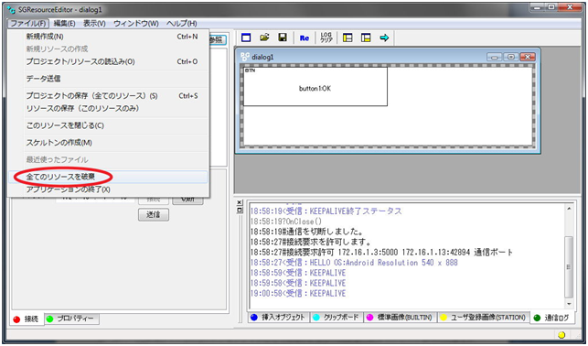Open the 表示(V) menu
The height and width of the screenshot is (346, 588).
pos(94,23)
